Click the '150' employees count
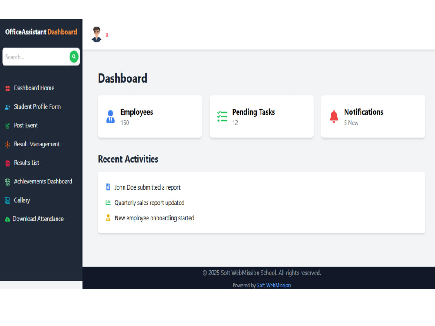 124,123
